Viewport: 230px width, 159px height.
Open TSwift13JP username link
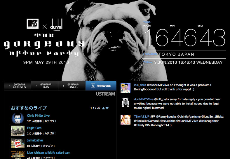click(142, 117)
